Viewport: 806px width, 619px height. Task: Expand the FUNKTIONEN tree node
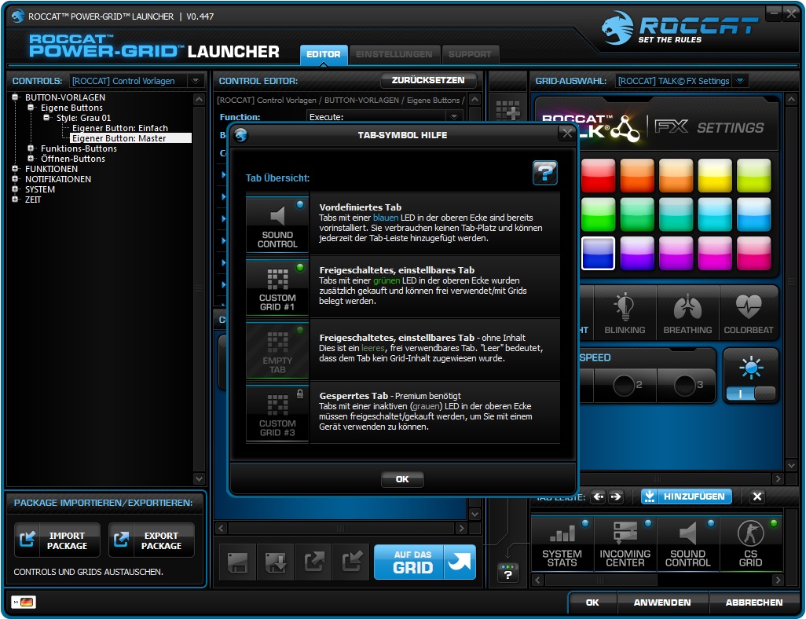pos(15,169)
